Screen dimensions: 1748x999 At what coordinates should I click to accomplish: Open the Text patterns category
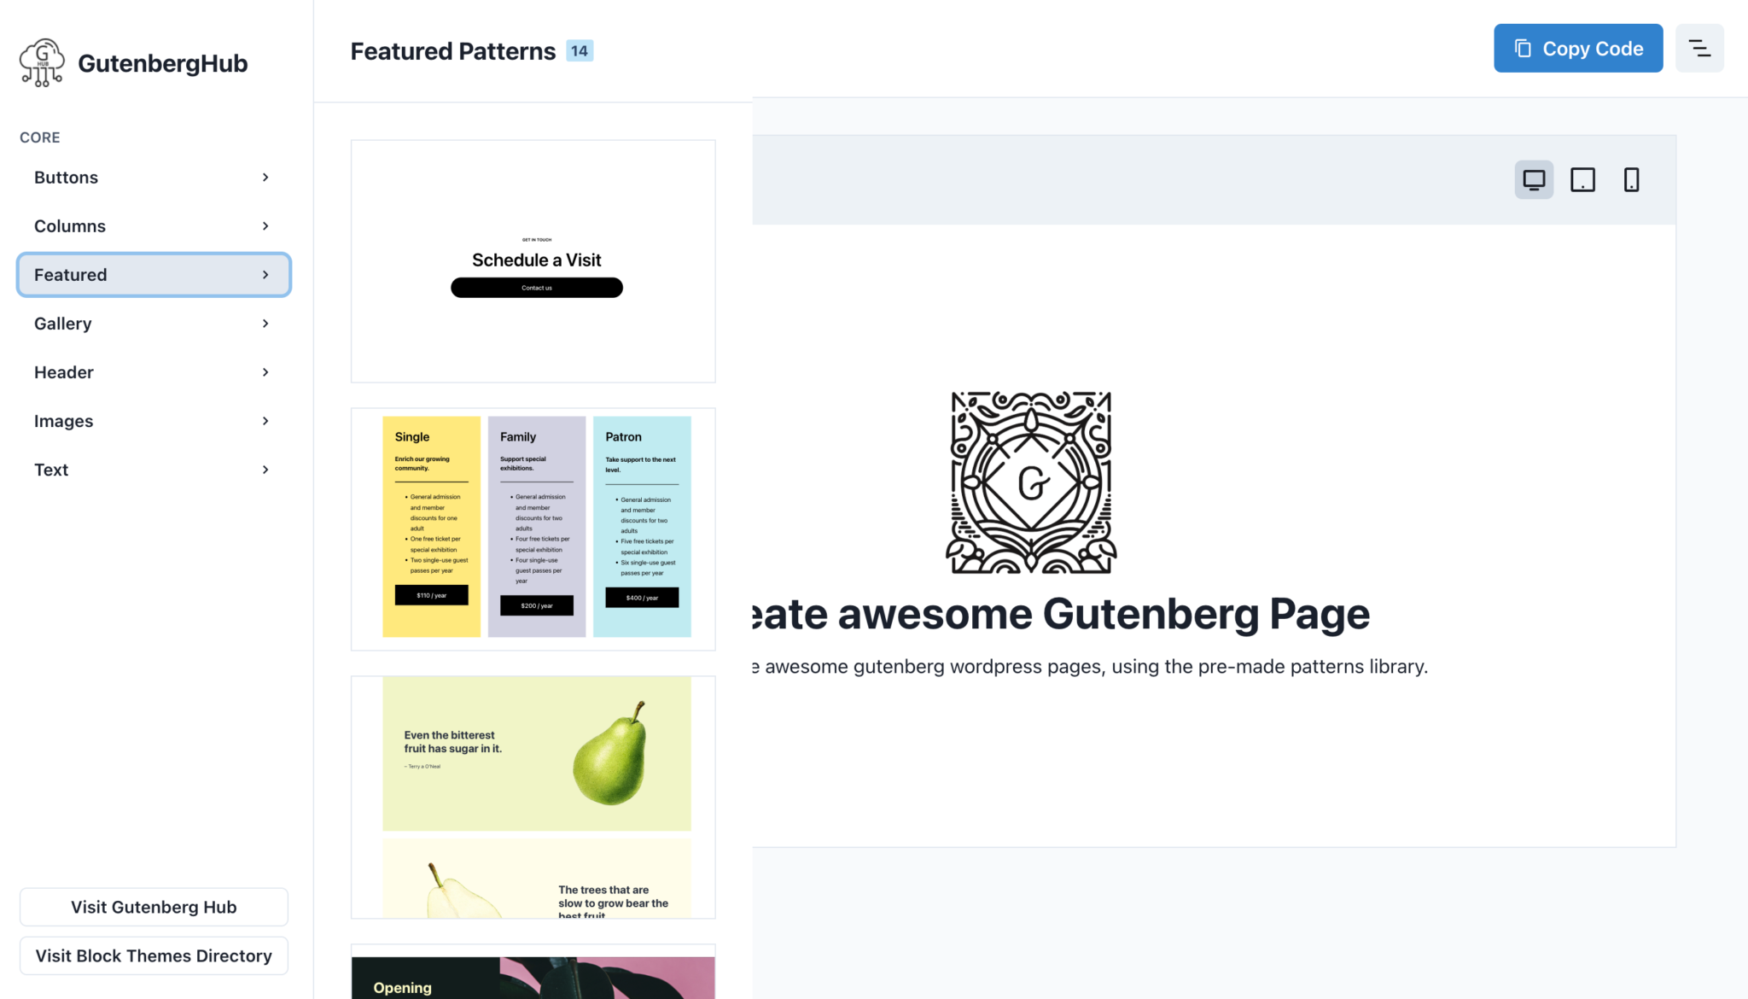pos(154,470)
